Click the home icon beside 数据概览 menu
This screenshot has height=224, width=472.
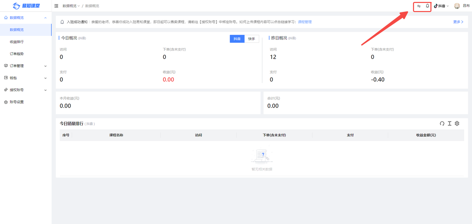coord(6,18)
